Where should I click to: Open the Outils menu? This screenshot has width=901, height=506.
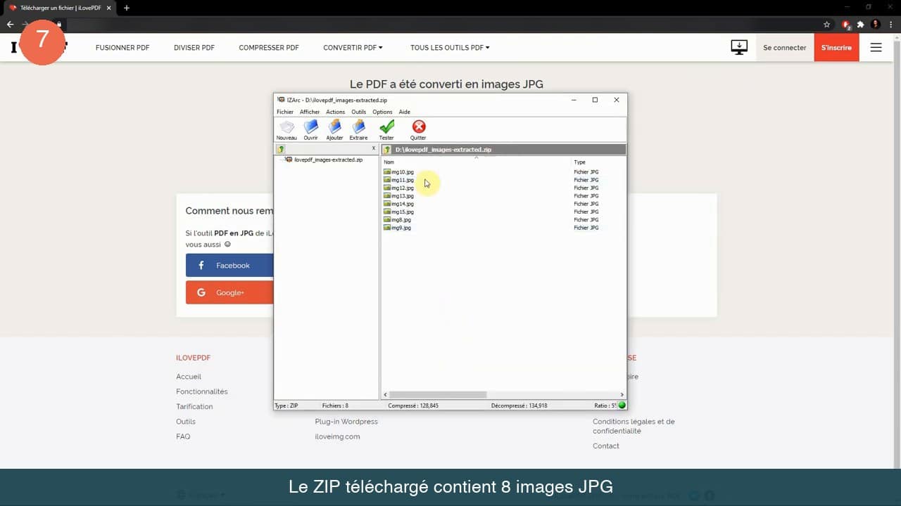point(359,112)
